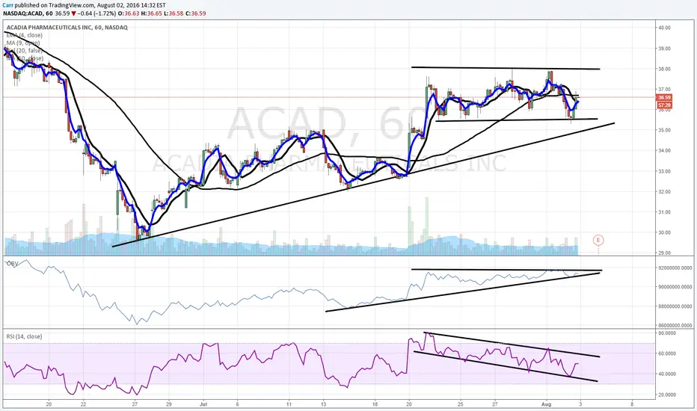Click the NASDAQ:ACAD, 60 symbol text

[28, 13]
